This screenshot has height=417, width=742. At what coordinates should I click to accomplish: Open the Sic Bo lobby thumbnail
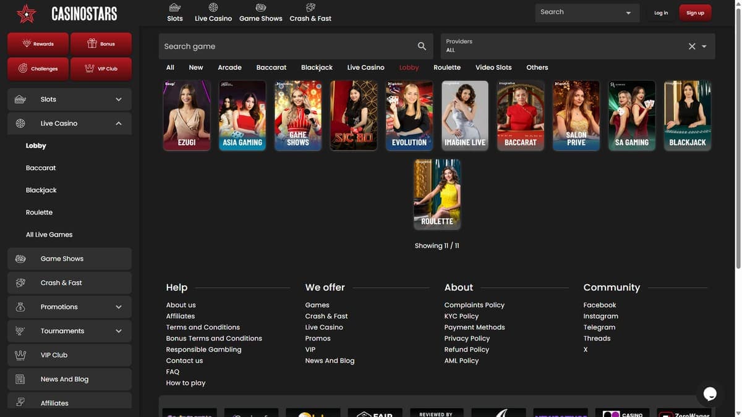coord(354,116)
